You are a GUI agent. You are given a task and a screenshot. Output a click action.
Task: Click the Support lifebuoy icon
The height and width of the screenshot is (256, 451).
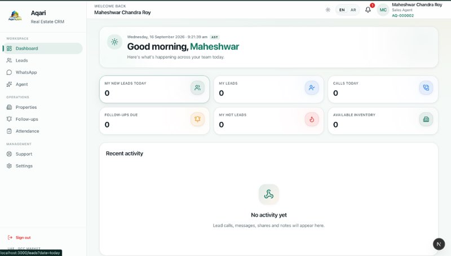pos(9,154)
